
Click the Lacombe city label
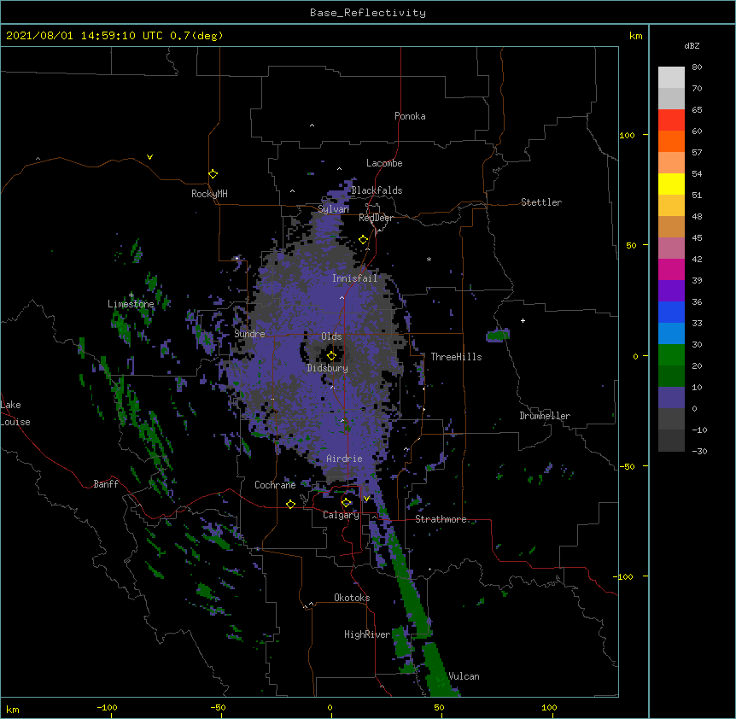pos(384,163)
